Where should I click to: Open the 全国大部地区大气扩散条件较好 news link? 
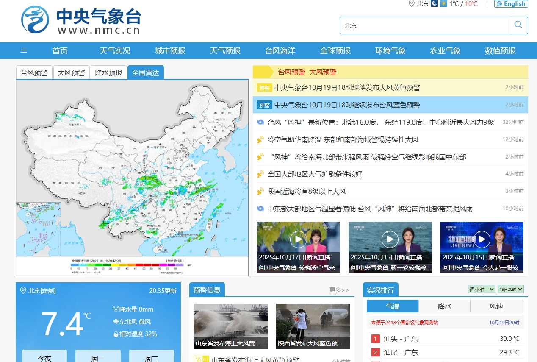315,174
